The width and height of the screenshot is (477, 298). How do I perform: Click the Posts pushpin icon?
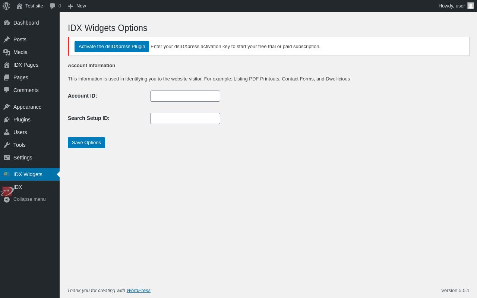pos(7,39)
